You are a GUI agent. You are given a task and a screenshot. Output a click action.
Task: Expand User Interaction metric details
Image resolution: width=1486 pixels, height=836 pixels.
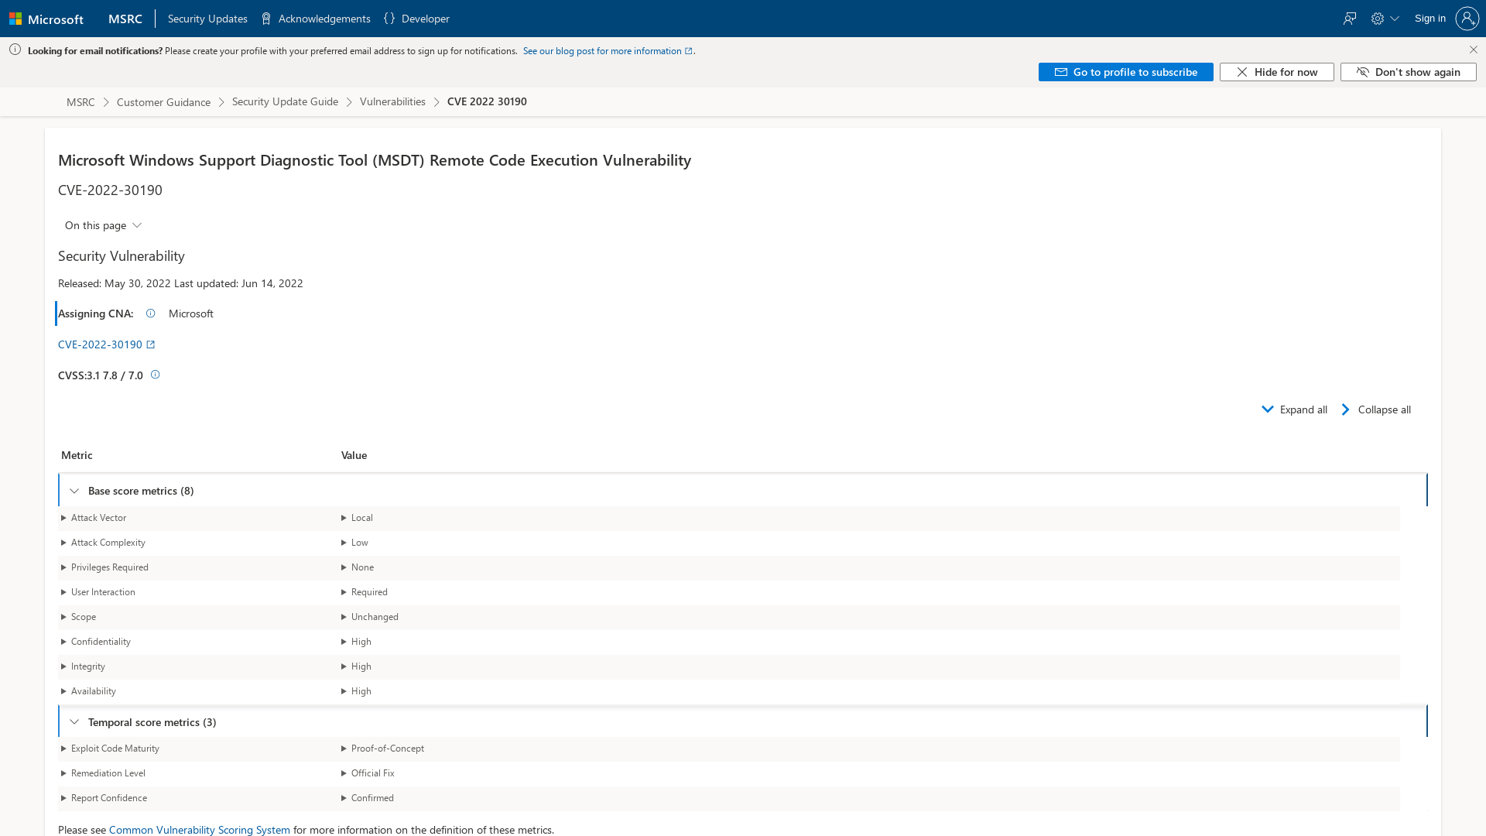click(98, 592)
